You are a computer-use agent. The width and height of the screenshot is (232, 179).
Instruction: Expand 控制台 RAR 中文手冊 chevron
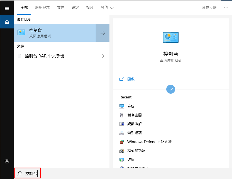coord(103,56)
